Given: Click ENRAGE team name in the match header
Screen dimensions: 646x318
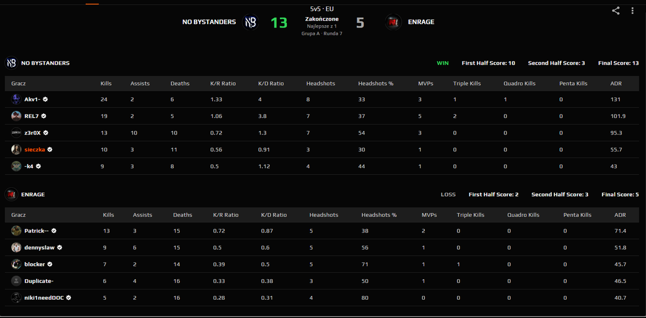Looking at the screenshot, I should click(421, 22).
